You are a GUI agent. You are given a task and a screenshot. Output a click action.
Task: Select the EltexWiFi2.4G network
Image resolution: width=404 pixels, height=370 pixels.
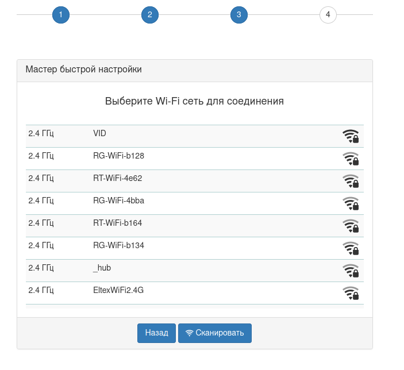click(118, 290)
